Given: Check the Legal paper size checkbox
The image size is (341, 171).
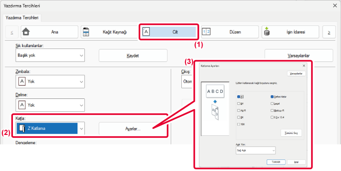Looking at the screenshot, I should click(x=272, y=104).
